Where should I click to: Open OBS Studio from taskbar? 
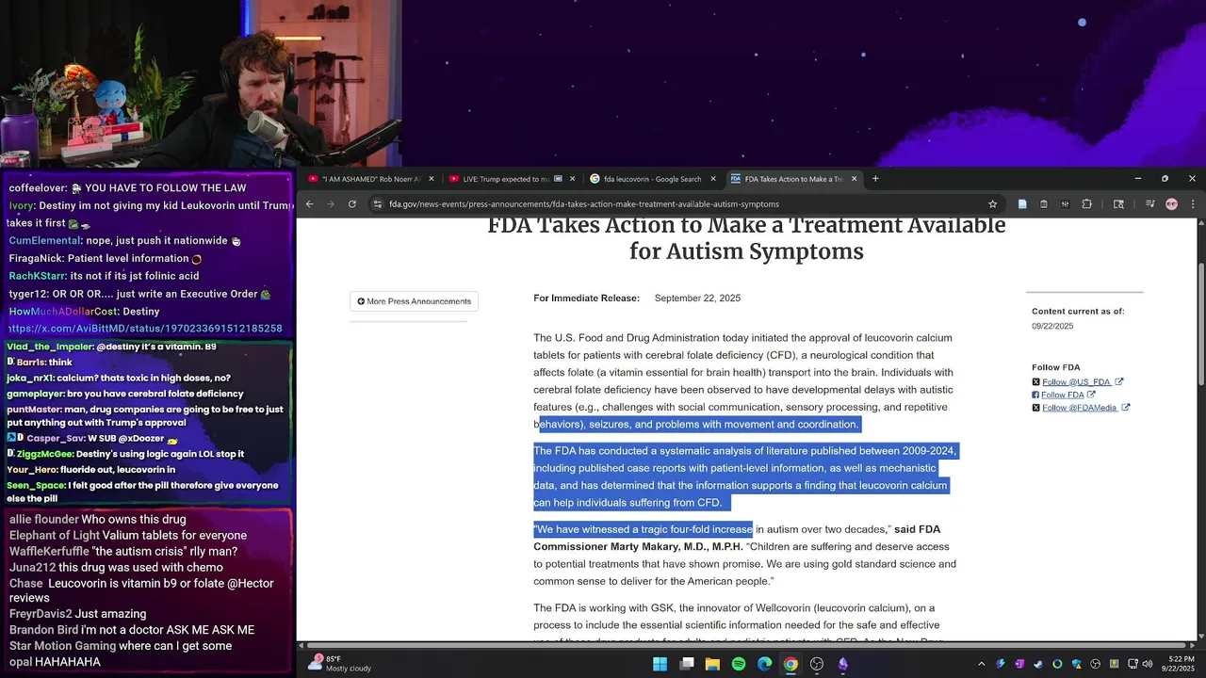click(x=817, y=664)
